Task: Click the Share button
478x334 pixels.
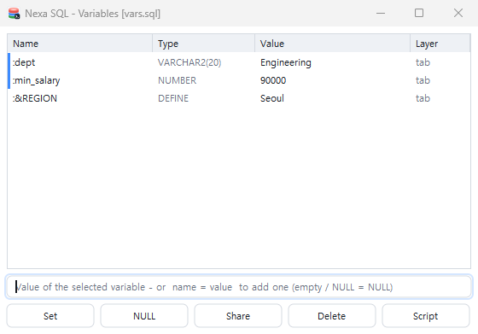Action: (238, 316)
